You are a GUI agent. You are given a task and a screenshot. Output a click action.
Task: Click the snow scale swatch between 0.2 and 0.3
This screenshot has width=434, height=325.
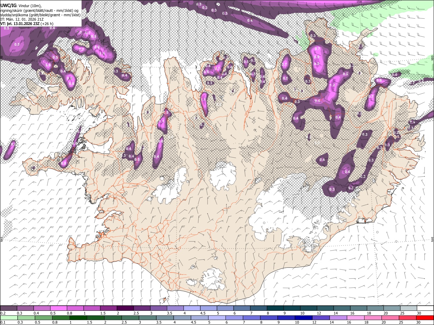pyautogui.click(x=9, y=308)
